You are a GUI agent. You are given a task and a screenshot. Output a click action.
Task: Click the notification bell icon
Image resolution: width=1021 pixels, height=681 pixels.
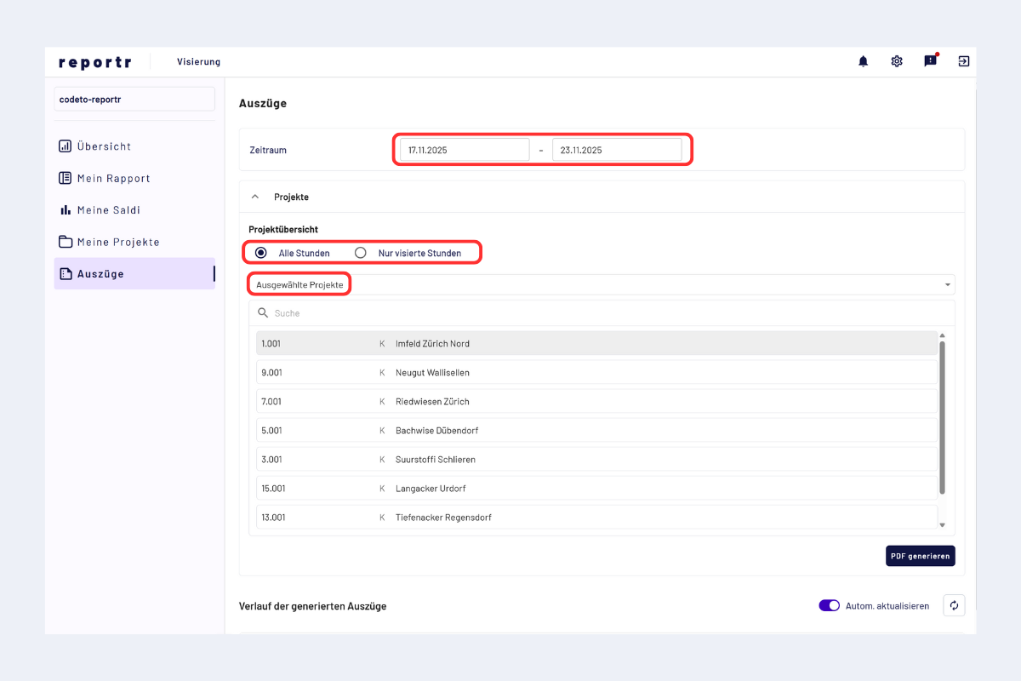pyautogui.click(x=863, y=61)
